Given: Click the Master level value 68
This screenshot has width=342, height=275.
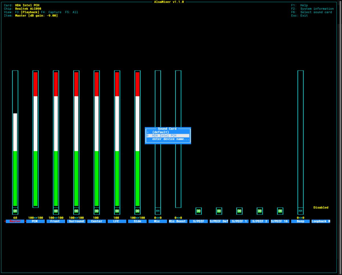Looking at the screenshot, I should (x=15, y=218).
